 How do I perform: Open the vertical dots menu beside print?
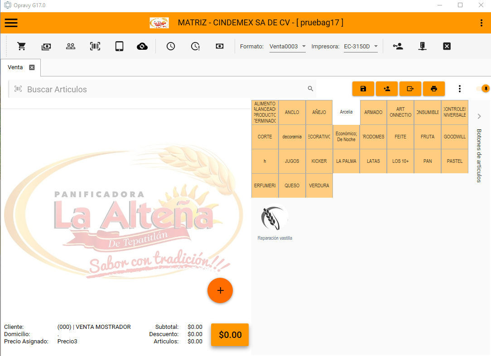460,89
